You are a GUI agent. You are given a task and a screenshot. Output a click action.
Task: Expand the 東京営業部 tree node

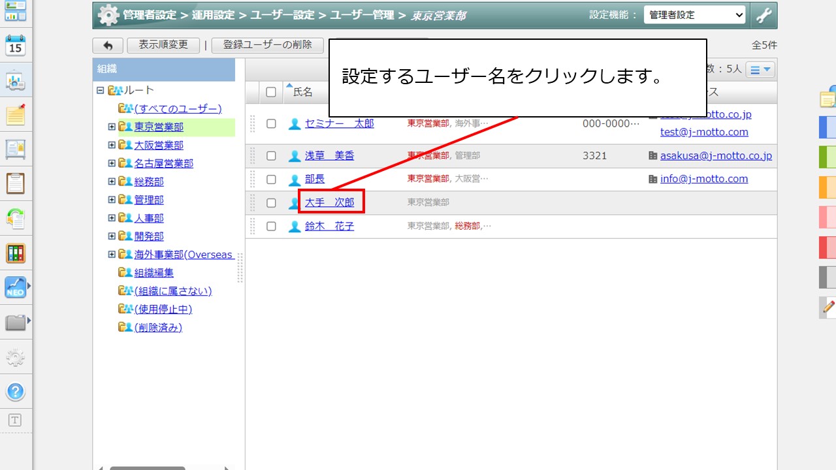112,126
